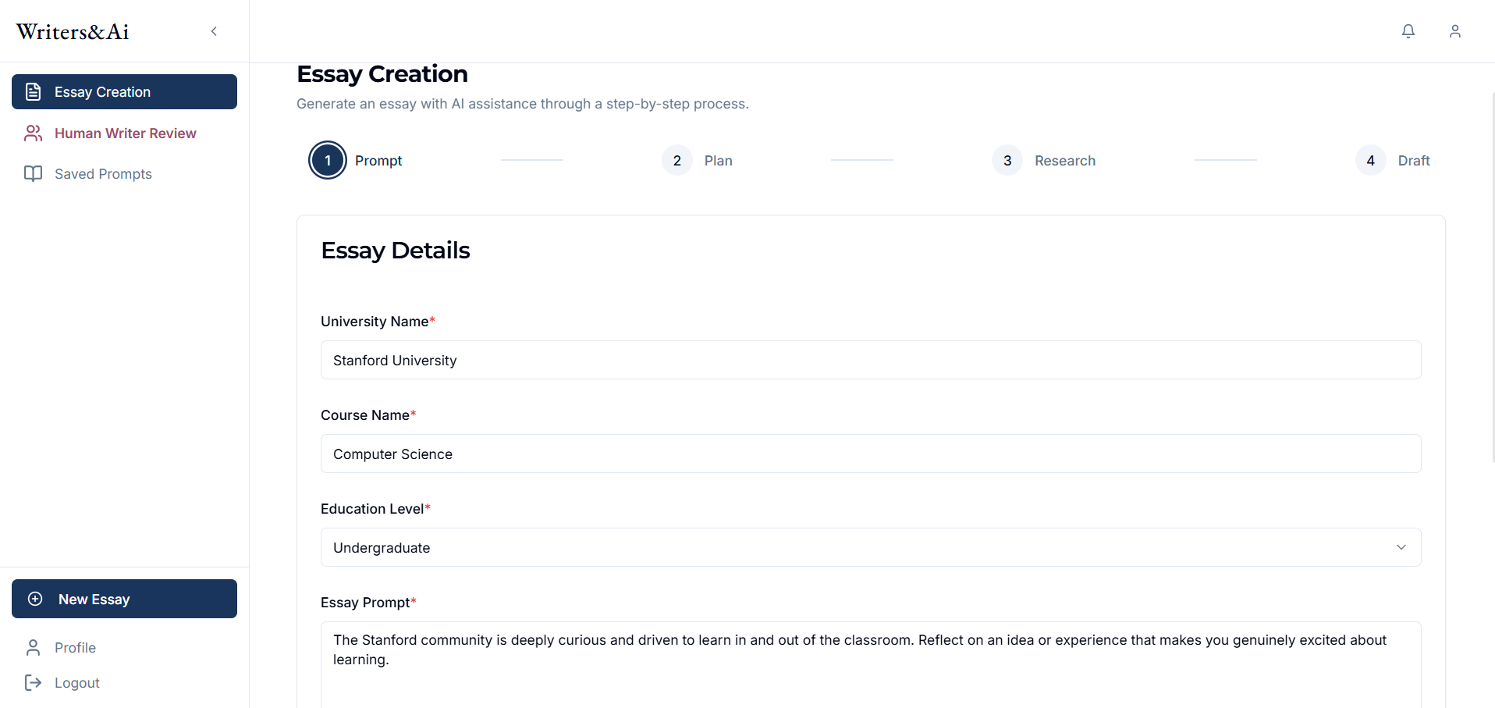This screenshot has height=708, width=1495.
Task: Click the notifications bell icon
Action: tap(1408, 31)
